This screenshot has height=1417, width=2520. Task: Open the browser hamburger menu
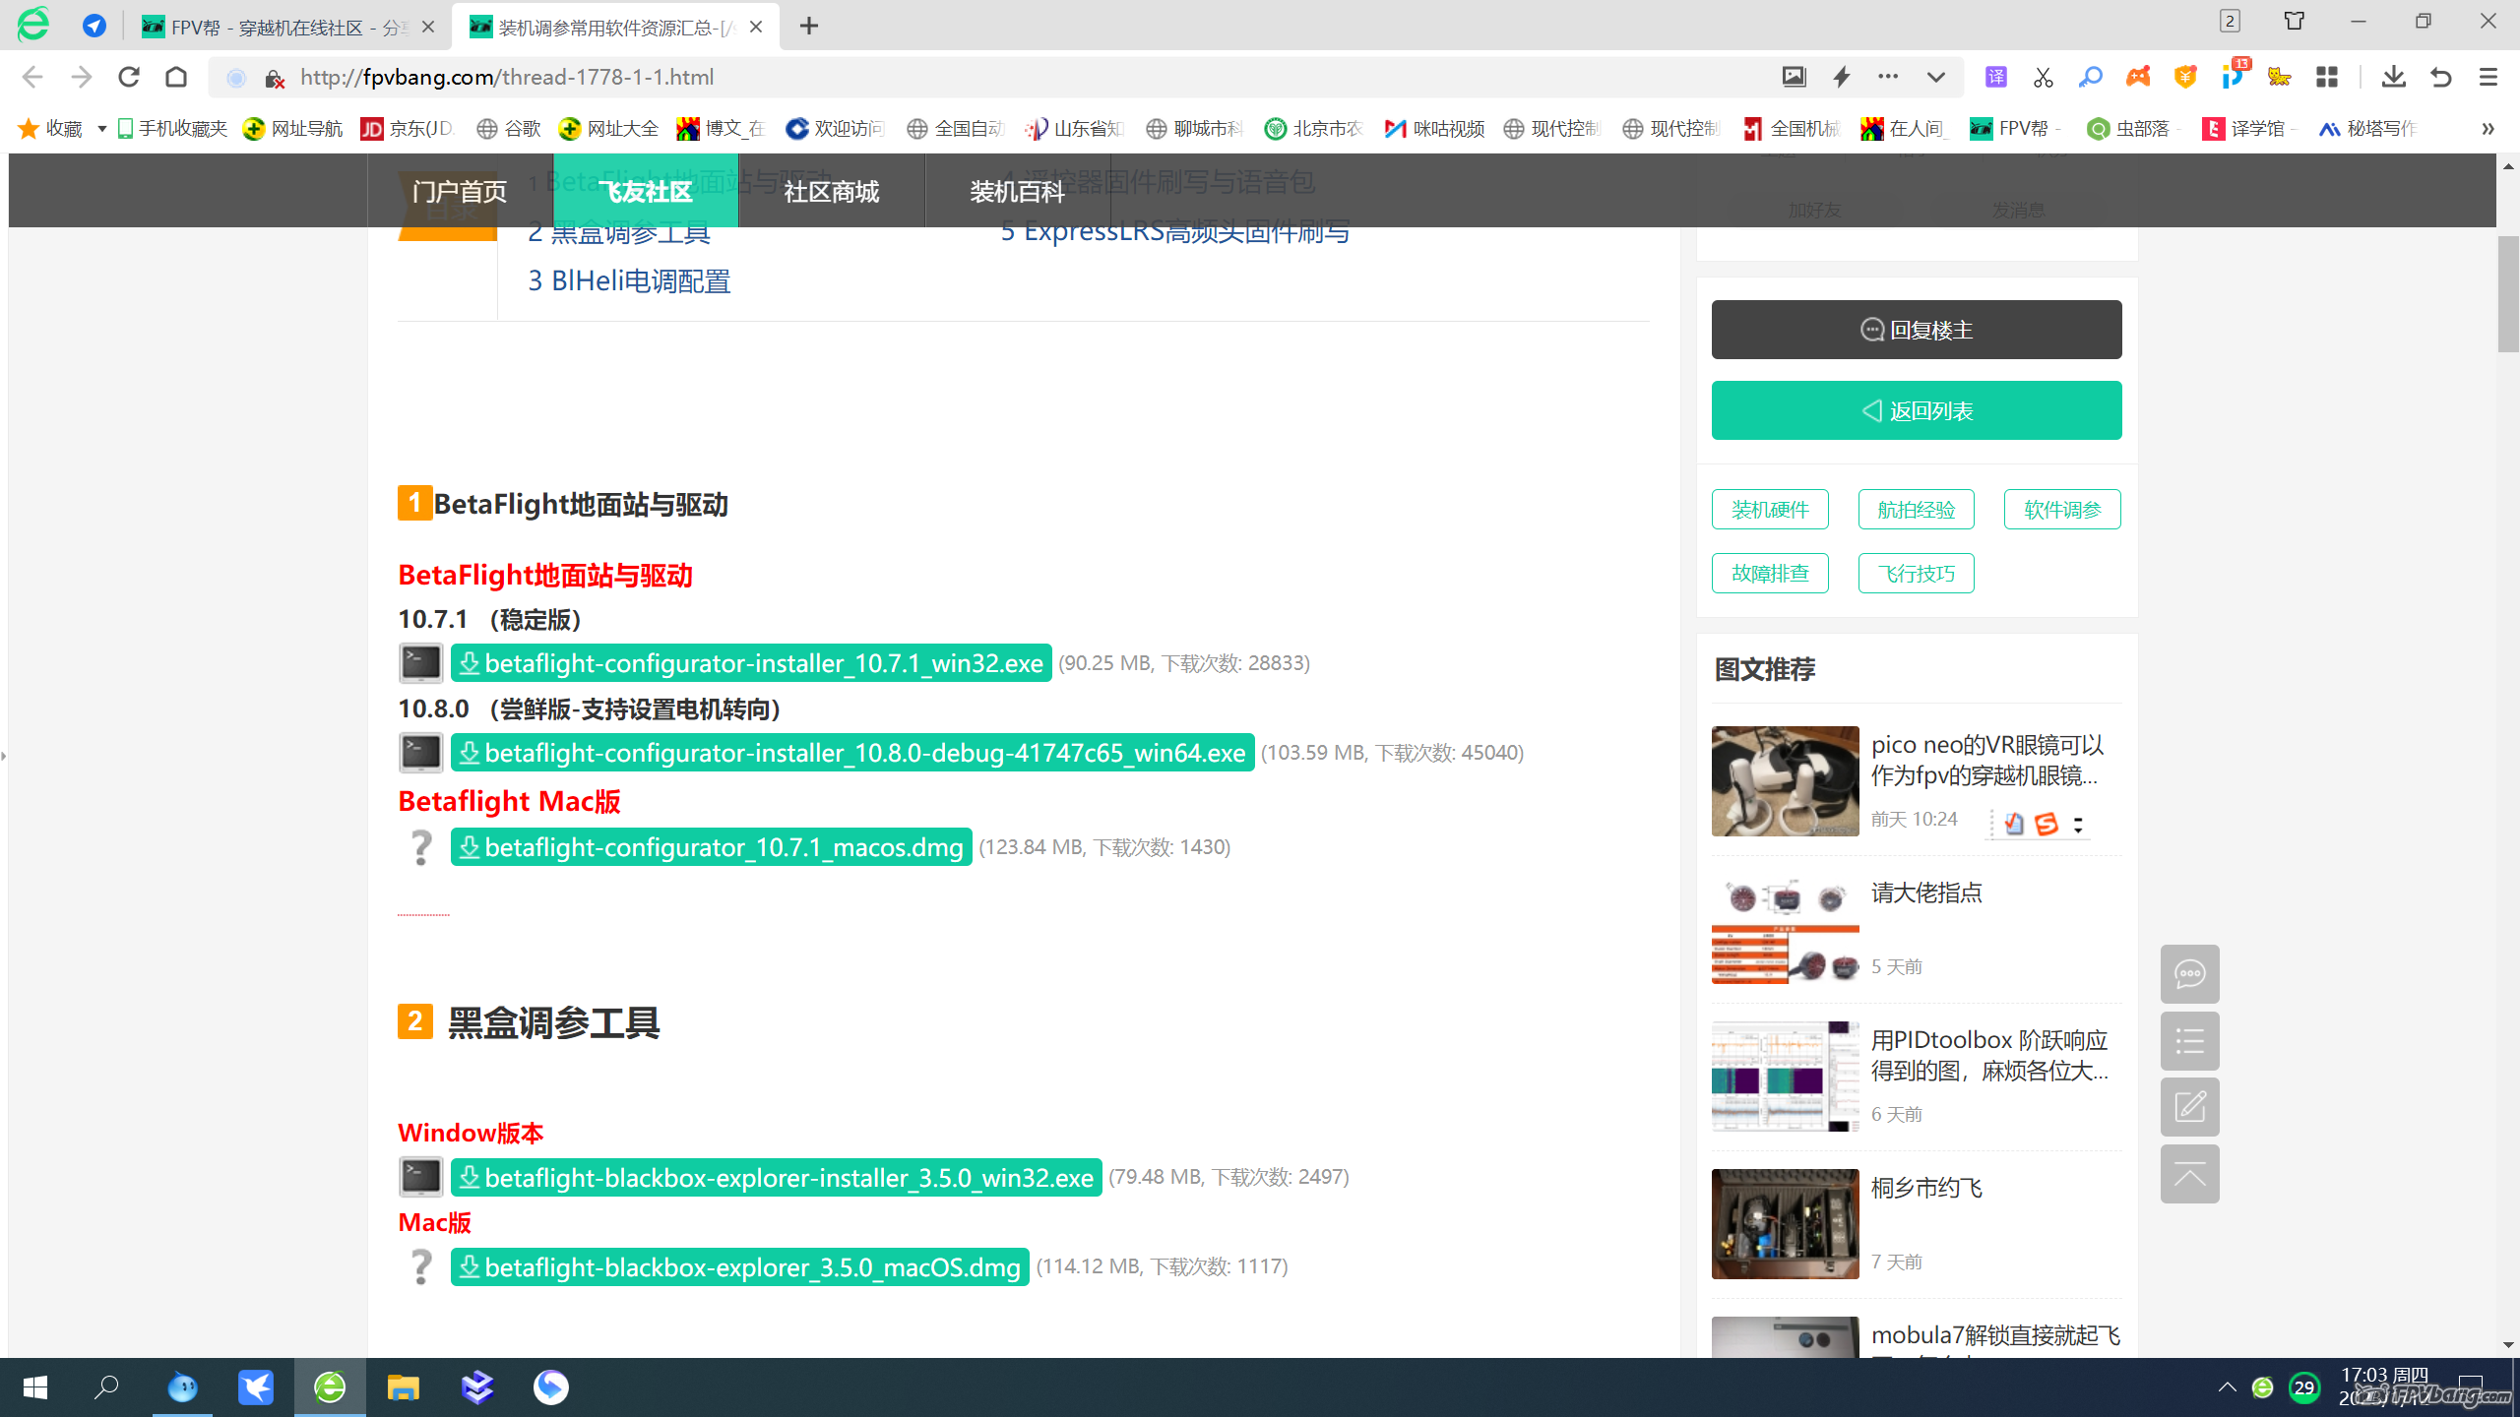(x=2488, y=77)
